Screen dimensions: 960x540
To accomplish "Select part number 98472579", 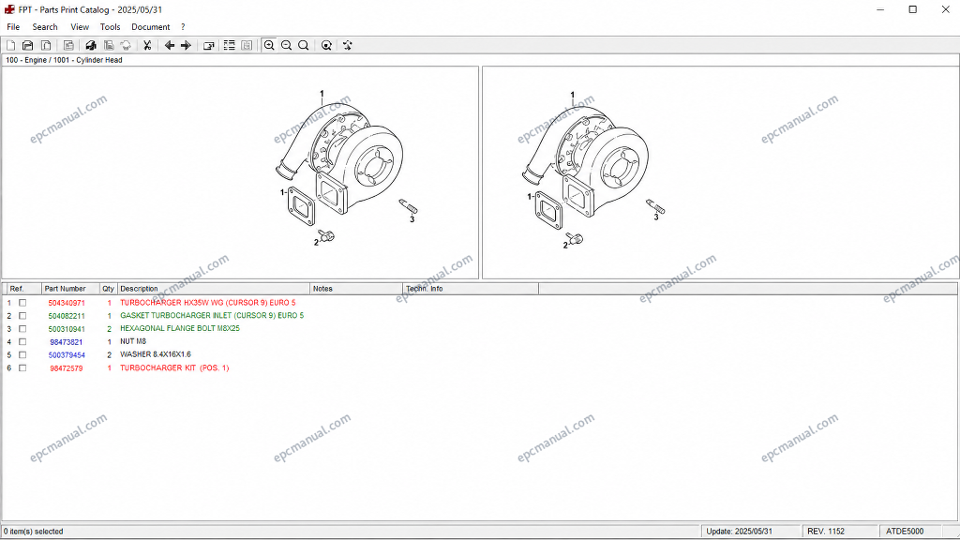I will pos(67,368).
